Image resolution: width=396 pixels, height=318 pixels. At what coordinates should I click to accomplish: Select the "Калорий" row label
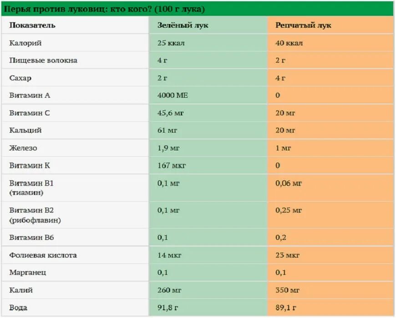pyautogui.click(x=25, y=43)
